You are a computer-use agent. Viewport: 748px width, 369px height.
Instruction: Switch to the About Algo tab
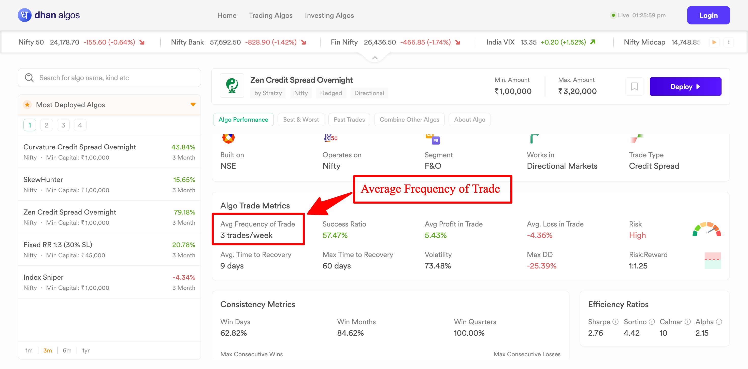click(x=469, y=119)
